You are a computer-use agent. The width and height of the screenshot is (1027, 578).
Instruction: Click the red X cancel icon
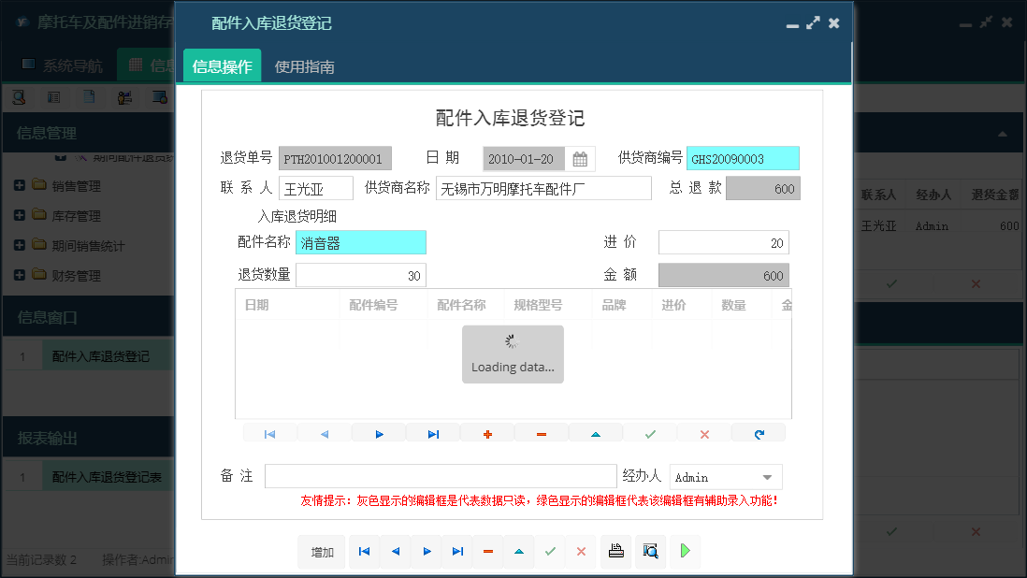pos(704,432)
